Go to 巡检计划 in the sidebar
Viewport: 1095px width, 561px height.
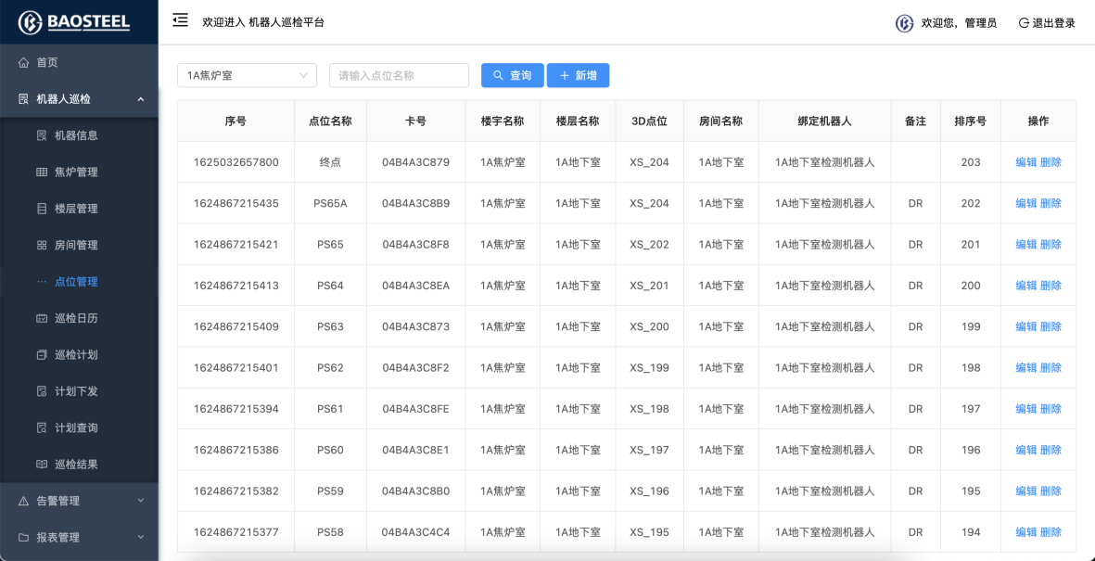click(76, 355)
